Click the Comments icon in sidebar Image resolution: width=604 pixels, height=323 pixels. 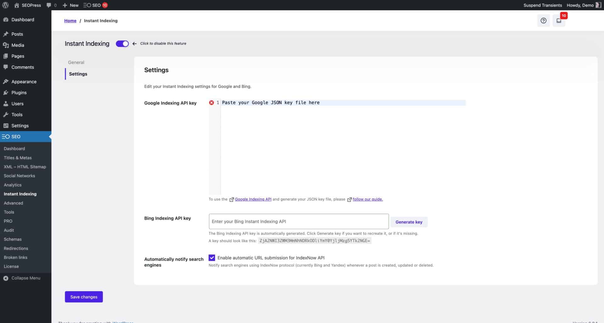point(6,67)
